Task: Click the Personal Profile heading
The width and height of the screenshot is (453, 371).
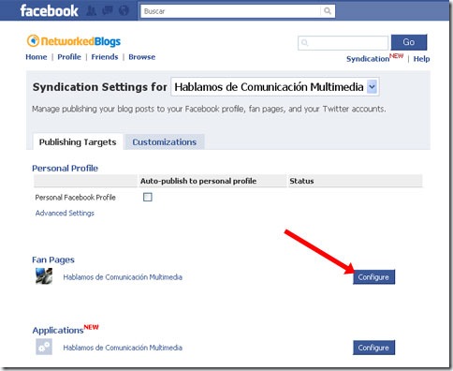Action: (65, 169)
